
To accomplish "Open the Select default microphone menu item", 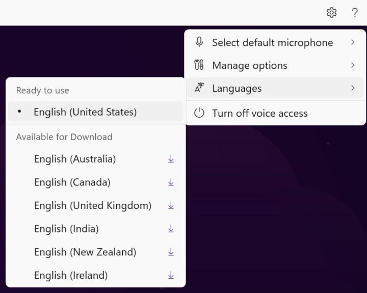I will tap(275, 42).
